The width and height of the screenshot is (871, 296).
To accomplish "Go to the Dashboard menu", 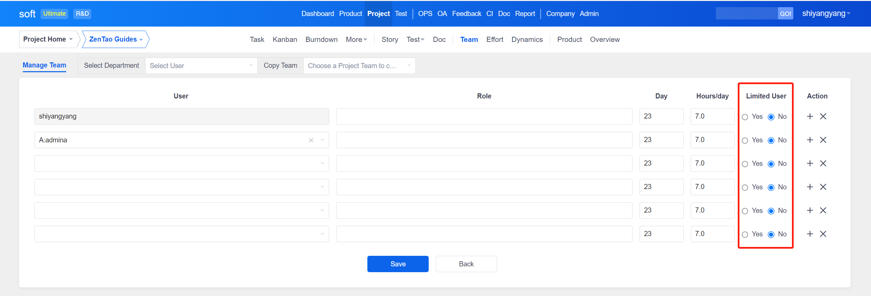I will click(x=317, y=14).
